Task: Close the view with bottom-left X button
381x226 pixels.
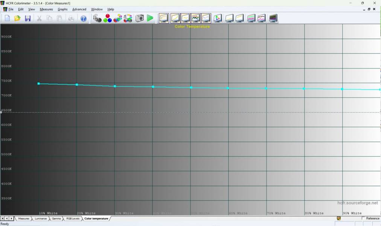Action: click(3, 218)
